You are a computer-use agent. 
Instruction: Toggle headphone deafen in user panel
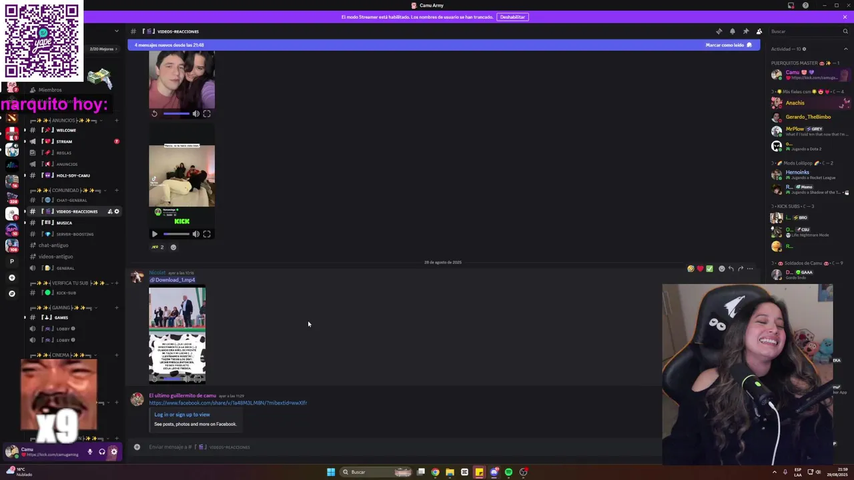pyautogui.click(x=102, y=452)
